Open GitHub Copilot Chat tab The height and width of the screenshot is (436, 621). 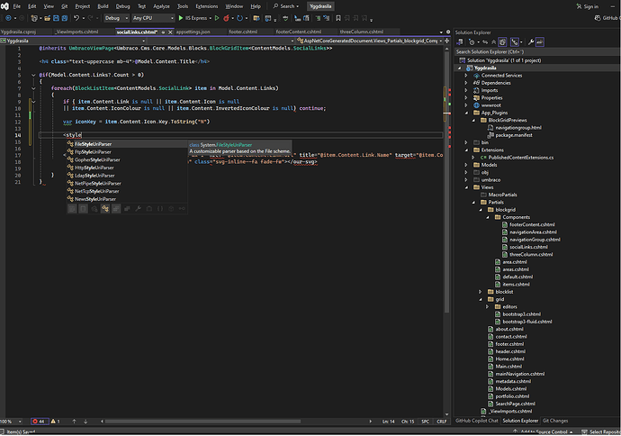point(476,421)
